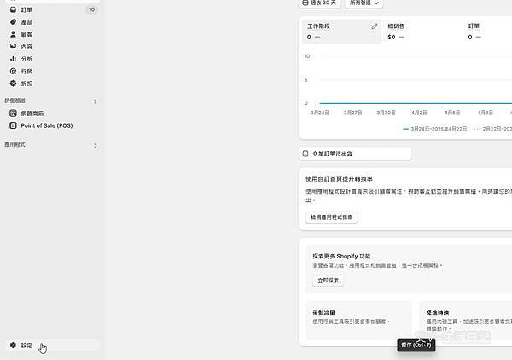Click the Point of Sale bag icon
This screenshot has height=360, width=512.
13,125
